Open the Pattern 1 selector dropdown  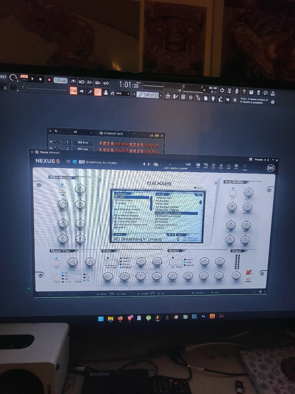click(x=151, y=95)
